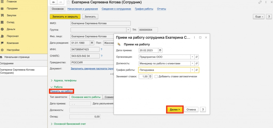Add employee card to favorites star
Screen dimensions: 273x128
point(69,2)
